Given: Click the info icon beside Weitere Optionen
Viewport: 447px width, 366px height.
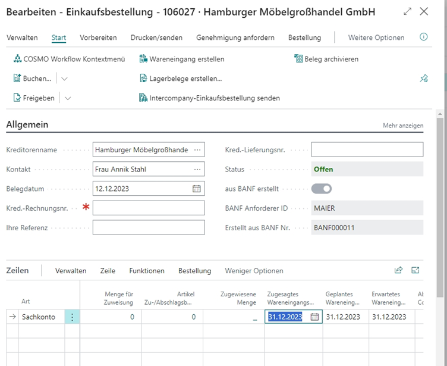Looking at the screenshot, I should pyautogui.click(x=424, y=37).
